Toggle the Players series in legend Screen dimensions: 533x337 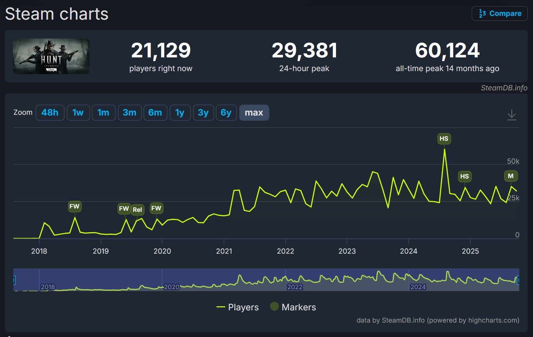(237, 307)
